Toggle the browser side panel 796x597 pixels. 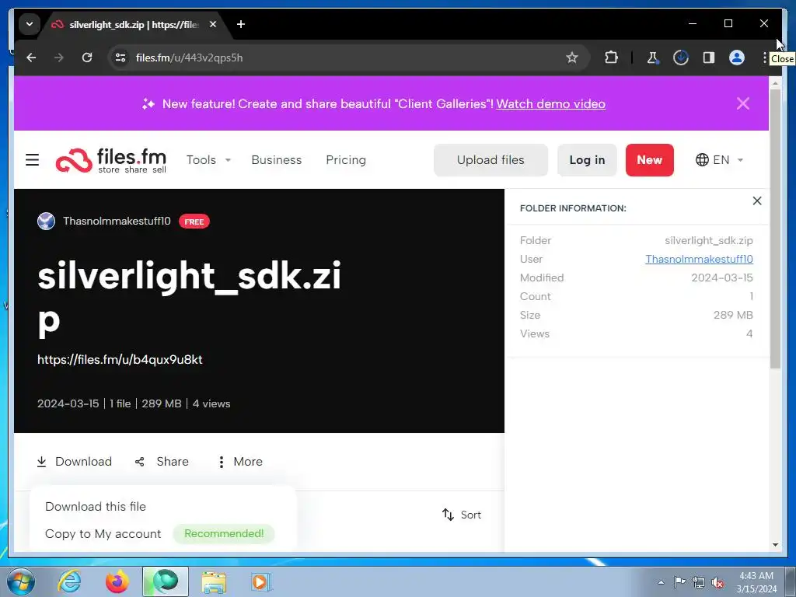click(709, 58)
